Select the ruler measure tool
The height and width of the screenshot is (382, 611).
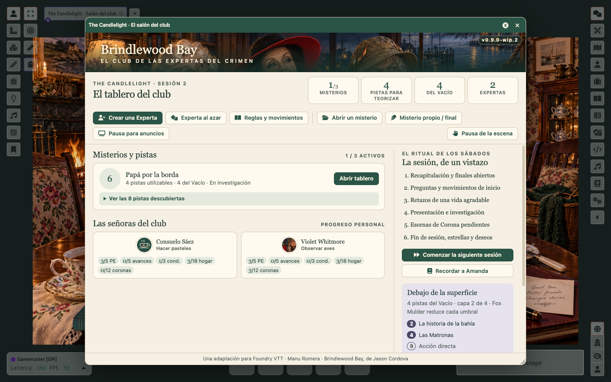[31, 48]
